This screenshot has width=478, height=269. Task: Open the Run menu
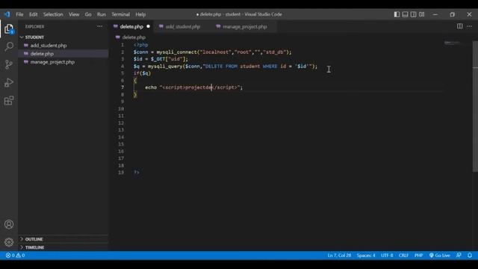click(102, 14)
